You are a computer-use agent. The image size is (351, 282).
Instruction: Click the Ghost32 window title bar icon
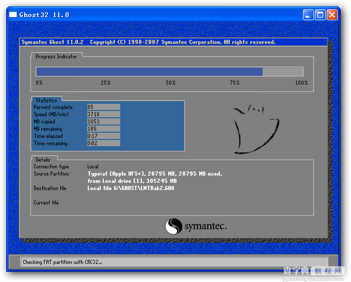coord(13,14)
